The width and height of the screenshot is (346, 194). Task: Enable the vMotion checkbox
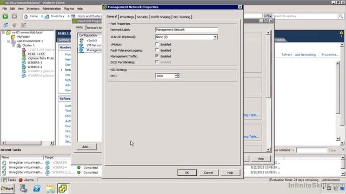157,44
